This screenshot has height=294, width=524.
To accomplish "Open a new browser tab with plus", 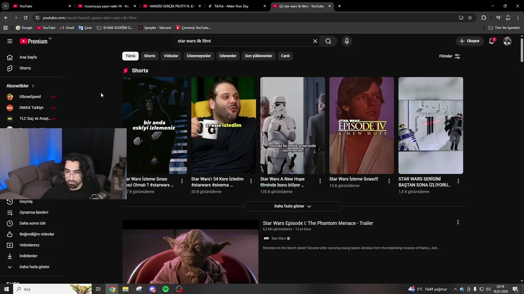I will 339,6.
